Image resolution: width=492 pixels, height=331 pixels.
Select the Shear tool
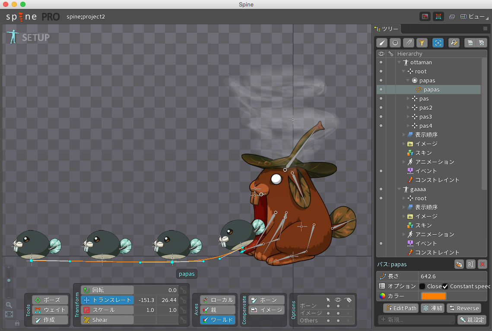pos(107,320)
